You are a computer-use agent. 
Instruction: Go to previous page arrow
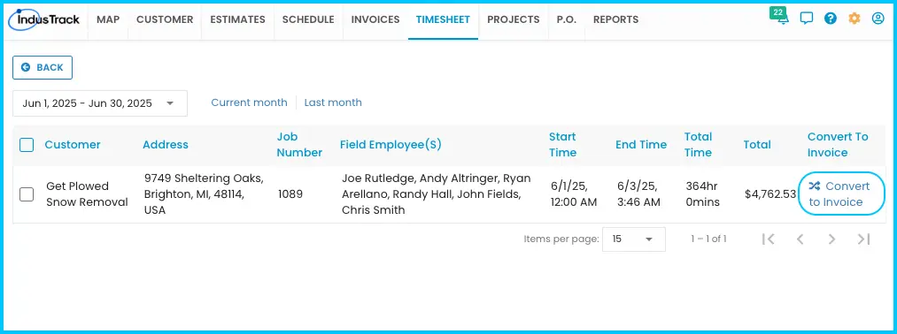coord(800,239)
